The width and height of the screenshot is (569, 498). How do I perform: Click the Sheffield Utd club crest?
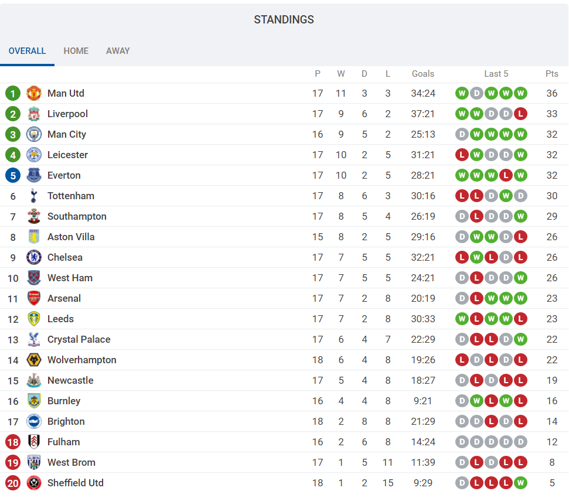tap(34, 483)
